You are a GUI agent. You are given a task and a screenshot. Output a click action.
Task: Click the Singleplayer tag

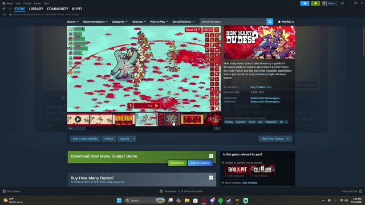271,122
